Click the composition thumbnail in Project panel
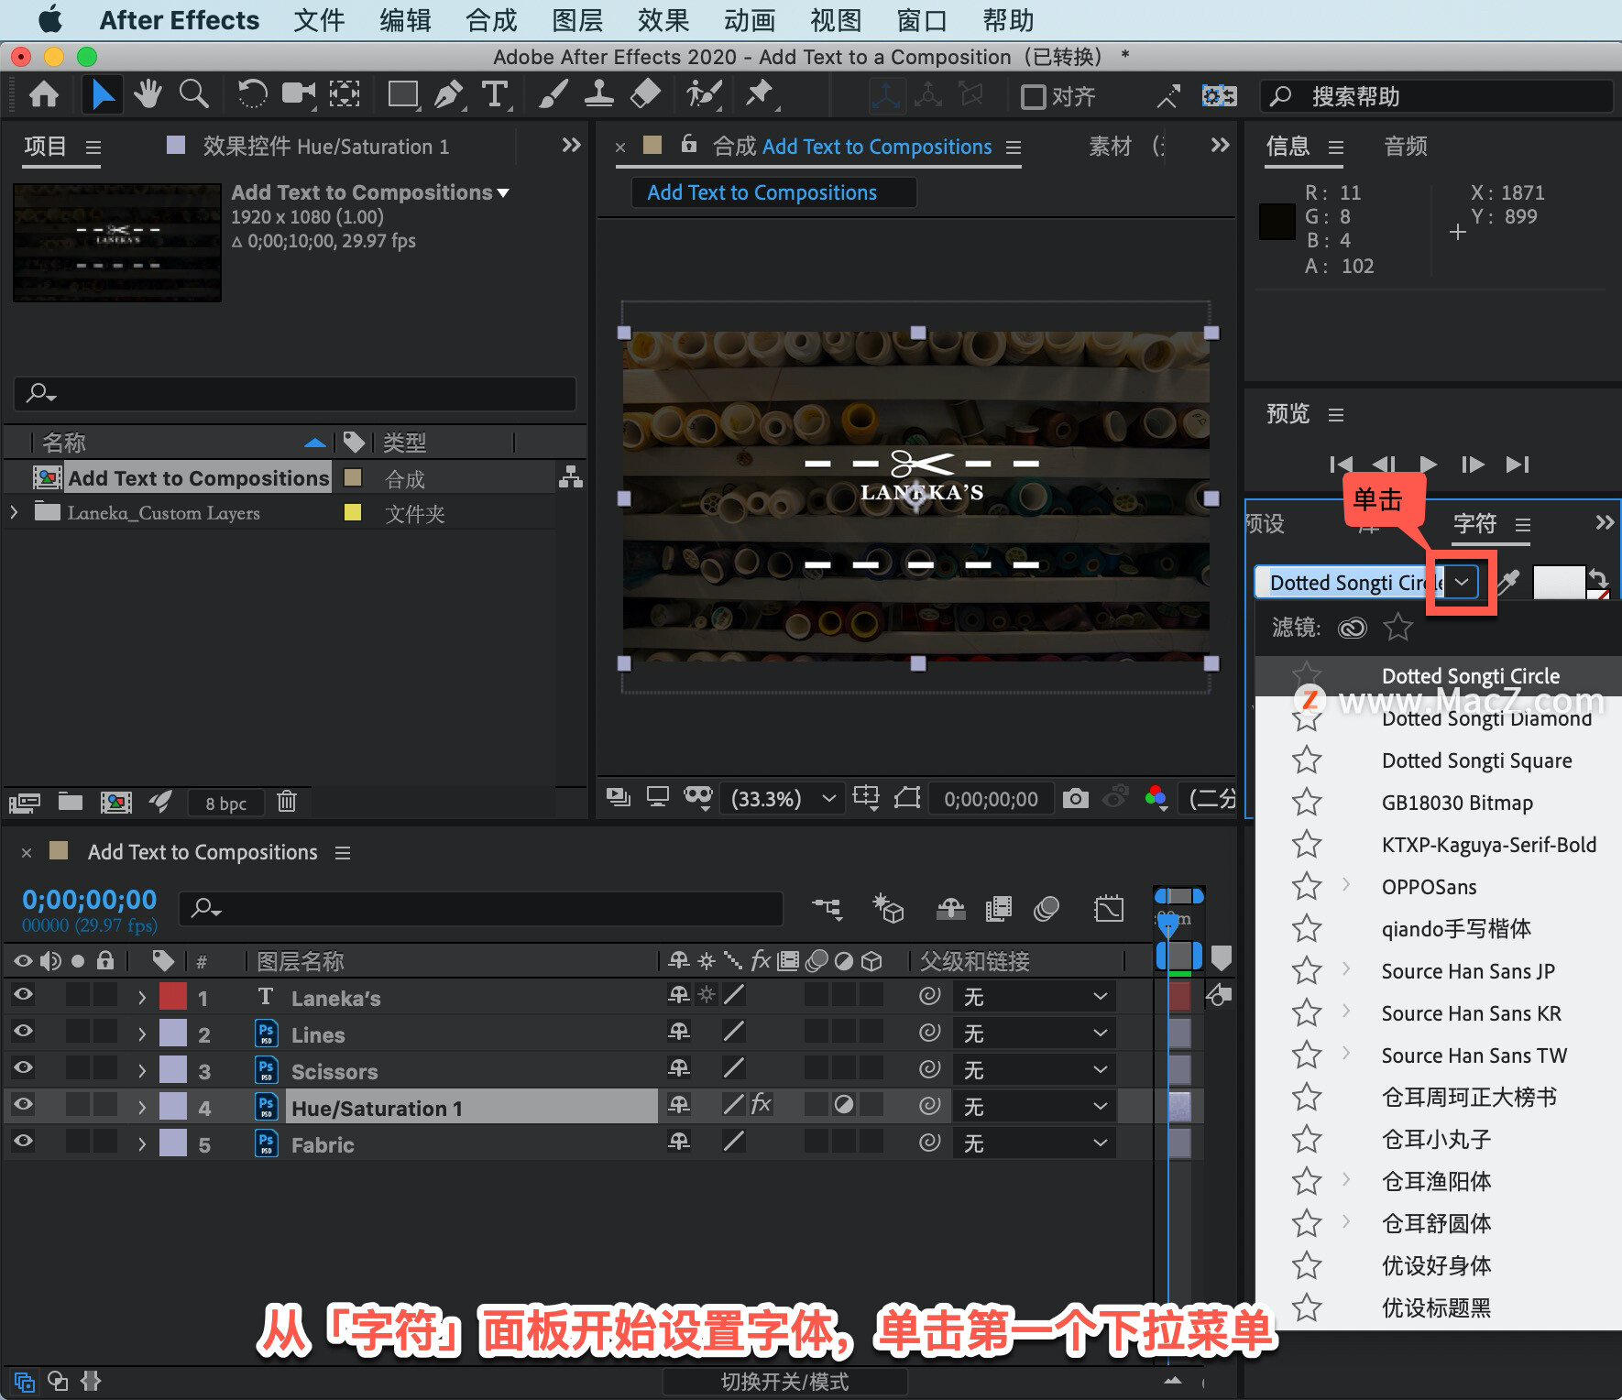 (x=117, y=242)
